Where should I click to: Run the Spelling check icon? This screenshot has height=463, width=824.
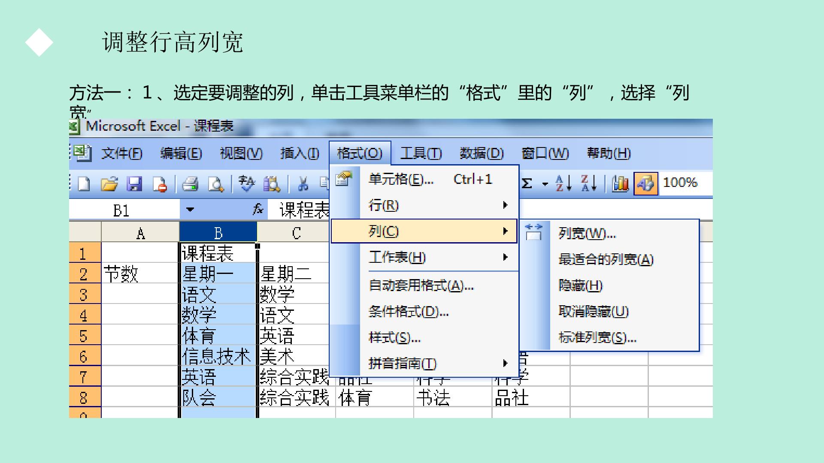click(x=246, y=184)
